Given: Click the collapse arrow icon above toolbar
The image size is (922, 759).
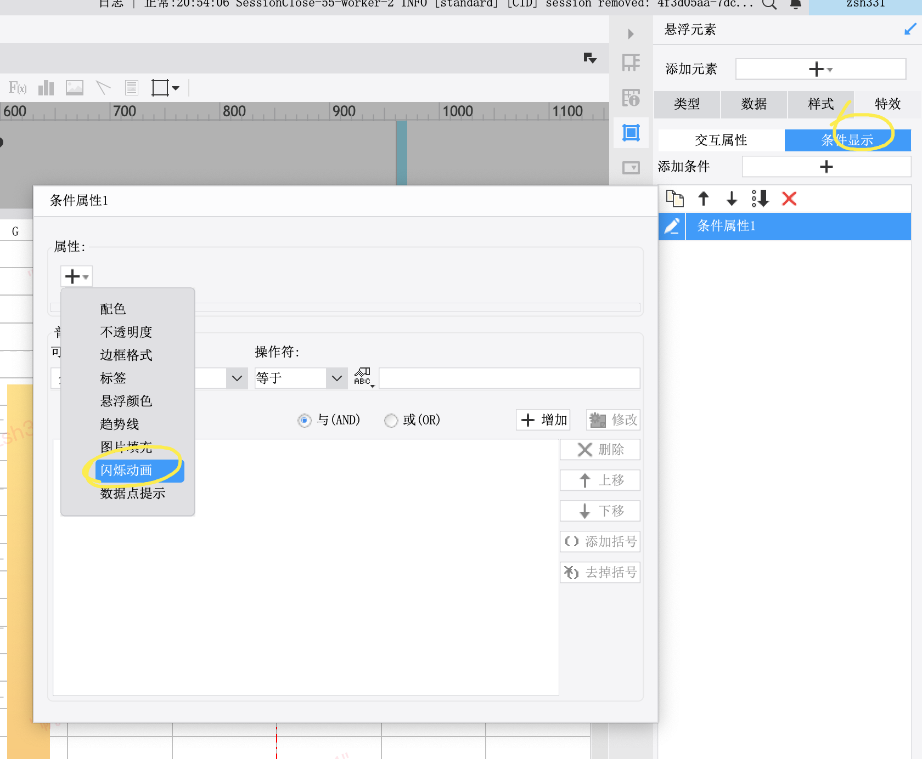Looking at the screenshot, I should tap(590, 58).
